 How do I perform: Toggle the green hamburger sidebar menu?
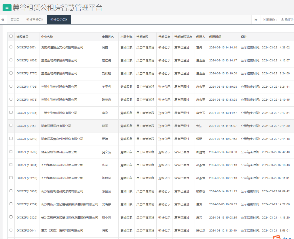click(7, 8)
